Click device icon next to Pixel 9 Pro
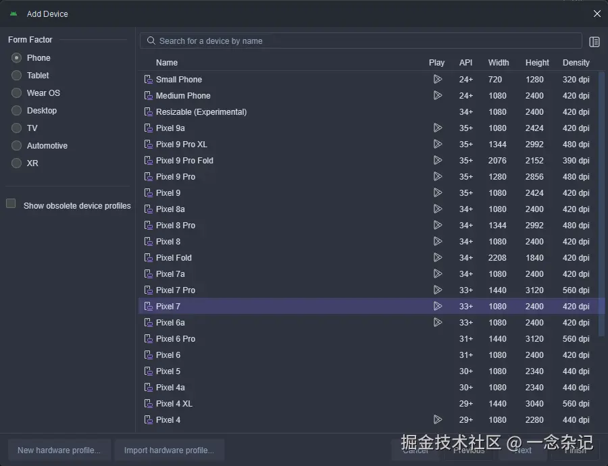Viewport: 608px width, 466px height. [148, 176]
